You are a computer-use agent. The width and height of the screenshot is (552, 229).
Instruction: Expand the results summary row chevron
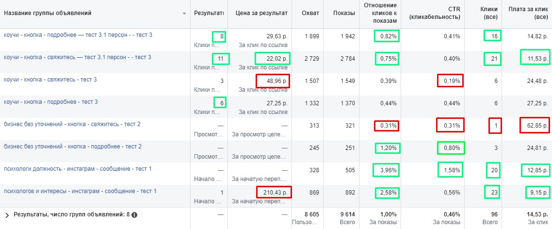tap(7, 214)
